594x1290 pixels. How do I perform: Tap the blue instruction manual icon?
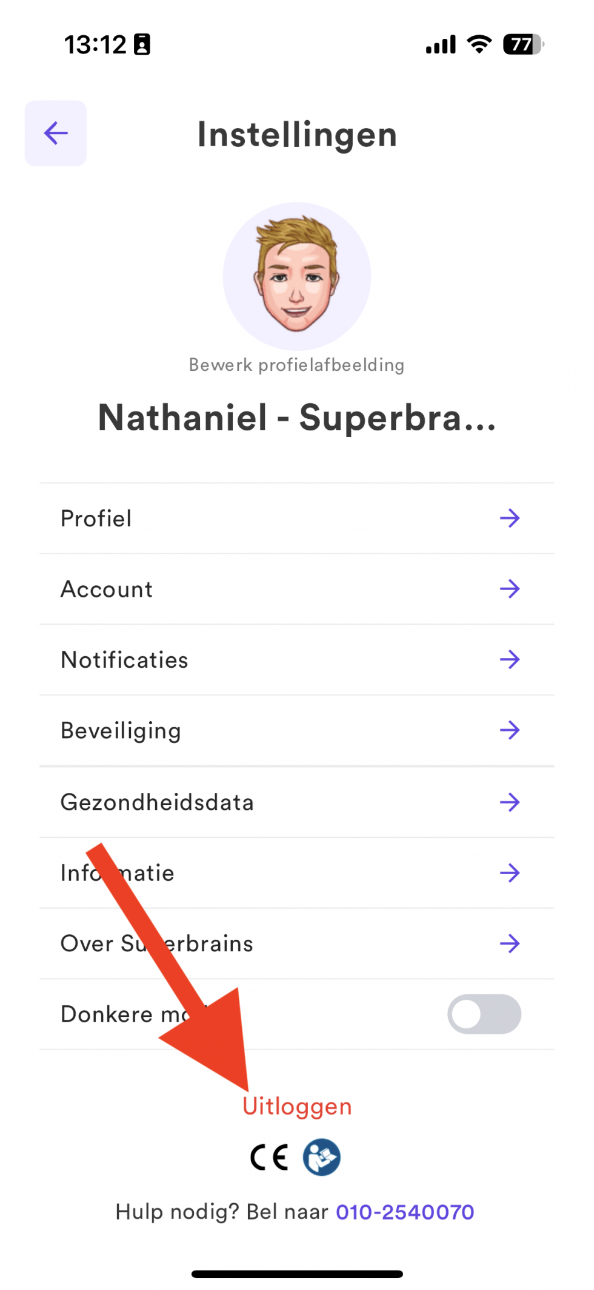(322, 1158)
